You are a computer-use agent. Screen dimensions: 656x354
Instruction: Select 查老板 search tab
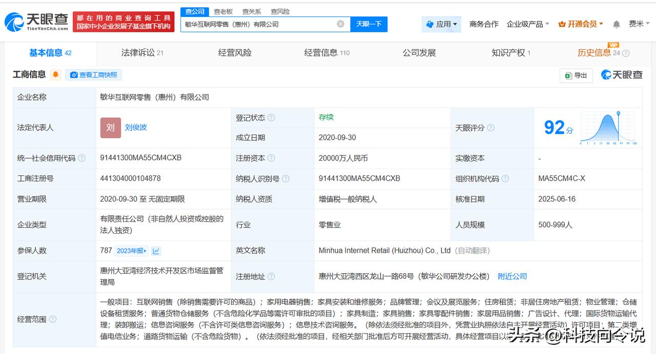tap(223, 12)
